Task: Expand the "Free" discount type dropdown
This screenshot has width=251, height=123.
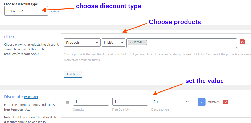Action: (x=171, y=102)
